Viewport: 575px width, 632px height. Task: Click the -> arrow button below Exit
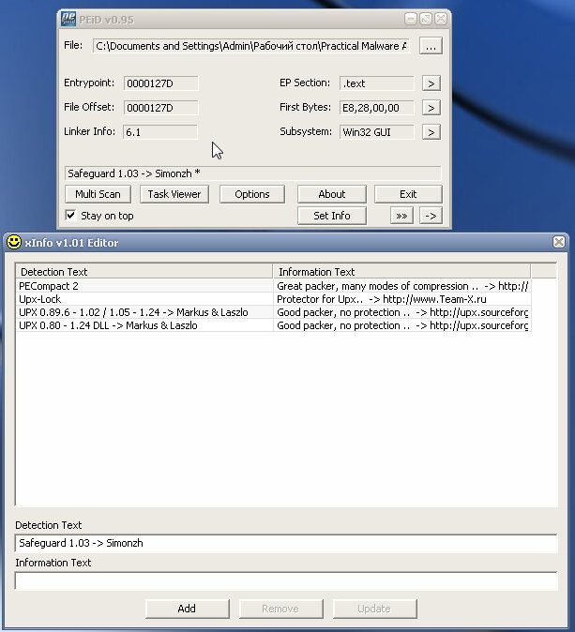coord(430,216)
